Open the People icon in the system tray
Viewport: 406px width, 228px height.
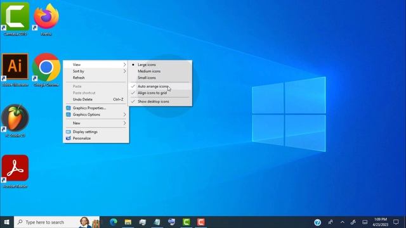(331, 222)
